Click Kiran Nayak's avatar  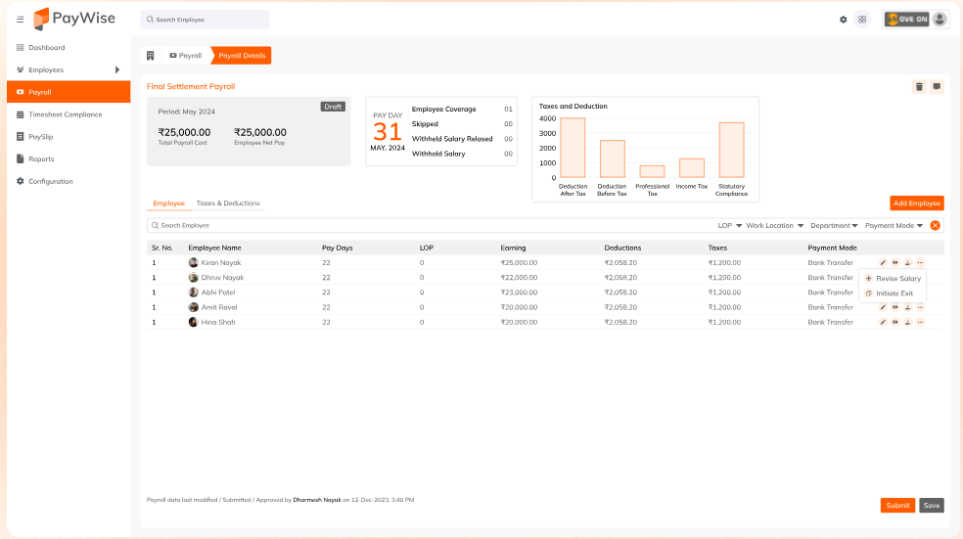tap(194, 263)
